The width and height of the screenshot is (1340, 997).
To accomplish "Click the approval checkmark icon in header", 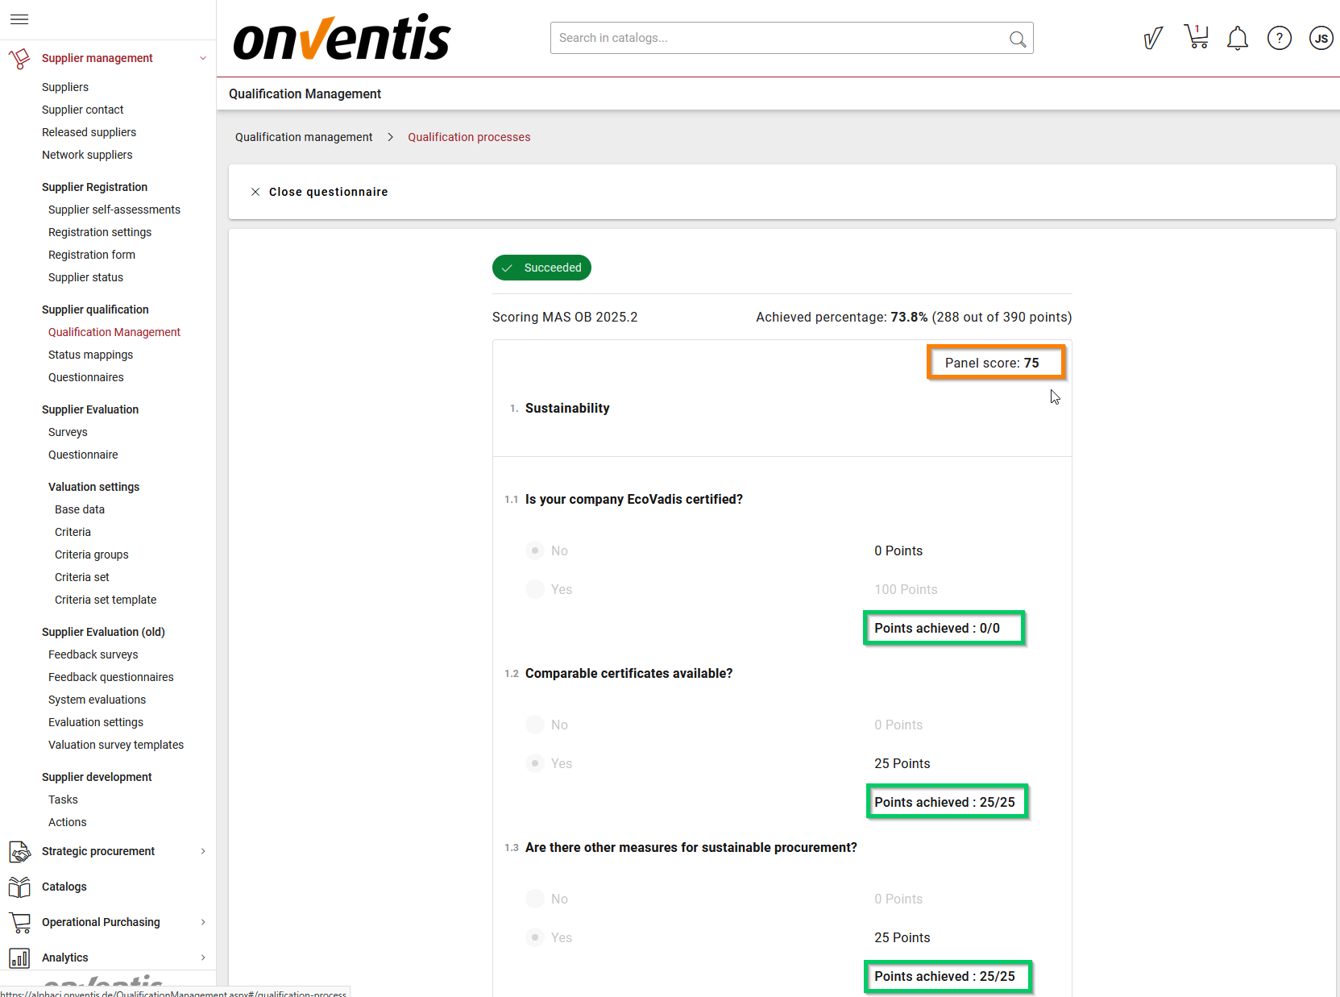I will pos(1153,38).
